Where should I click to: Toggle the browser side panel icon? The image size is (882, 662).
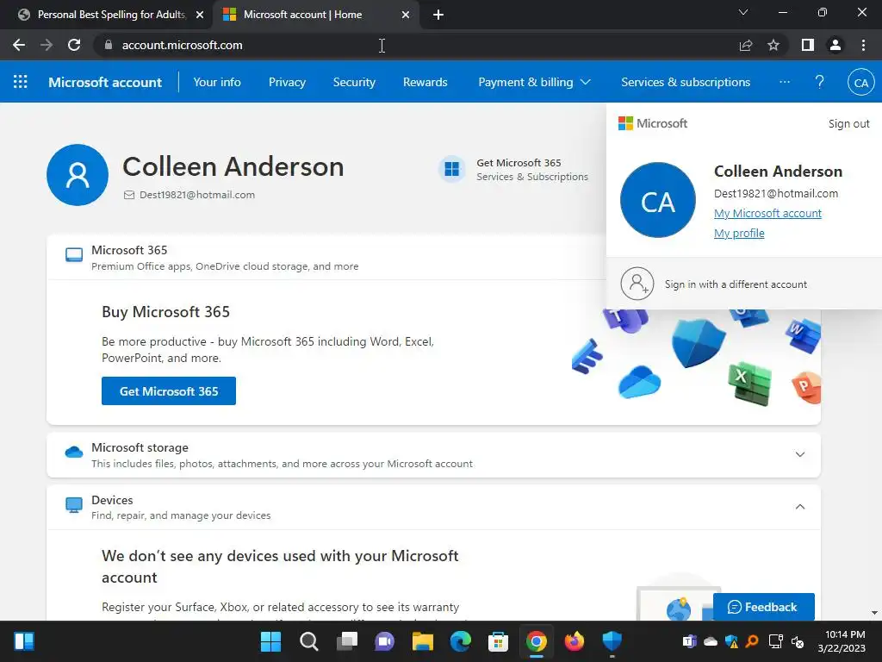point(808,45)
